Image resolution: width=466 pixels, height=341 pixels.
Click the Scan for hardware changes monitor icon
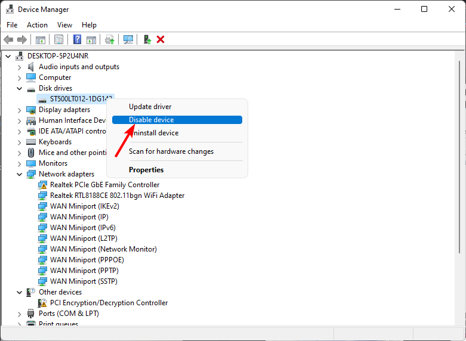(x=128, y=39)
